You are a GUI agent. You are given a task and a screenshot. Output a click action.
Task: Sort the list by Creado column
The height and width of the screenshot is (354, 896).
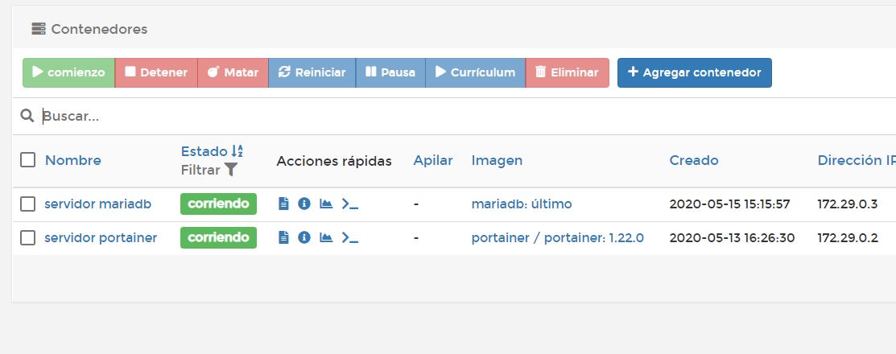693,160
